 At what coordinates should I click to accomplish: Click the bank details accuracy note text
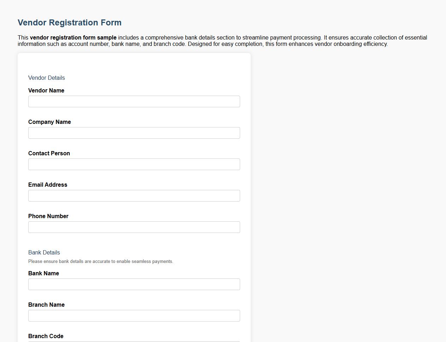click(x=101, y=261)
